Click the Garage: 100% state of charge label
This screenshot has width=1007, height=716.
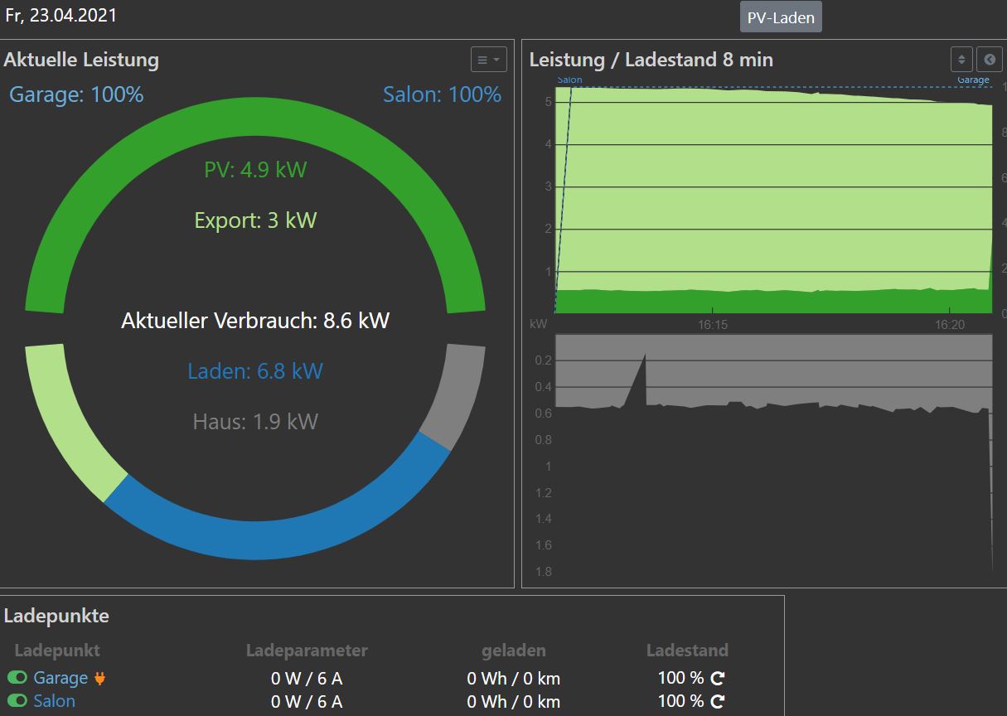(x=76, y=94)
